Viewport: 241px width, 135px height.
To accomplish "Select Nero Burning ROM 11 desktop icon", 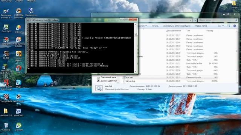I will 18,42.
